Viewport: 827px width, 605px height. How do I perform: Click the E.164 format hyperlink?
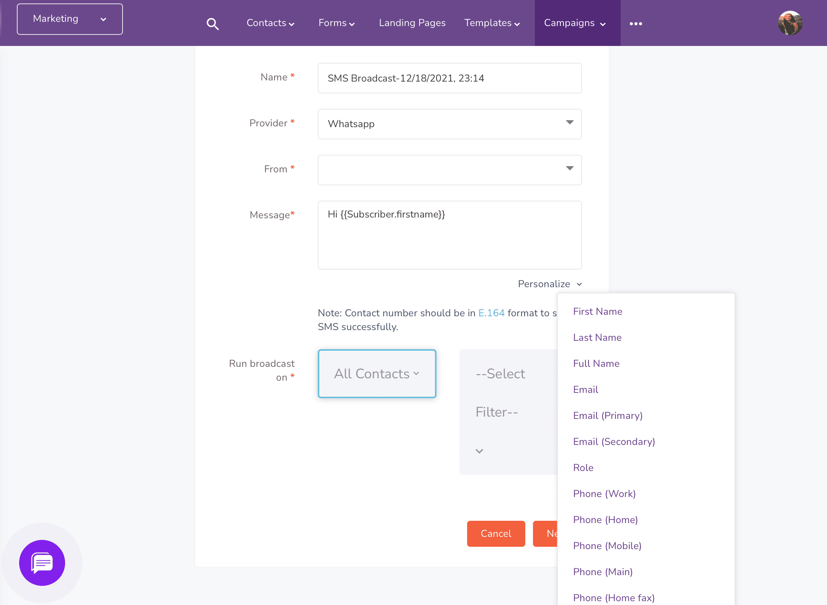[492, 311]
